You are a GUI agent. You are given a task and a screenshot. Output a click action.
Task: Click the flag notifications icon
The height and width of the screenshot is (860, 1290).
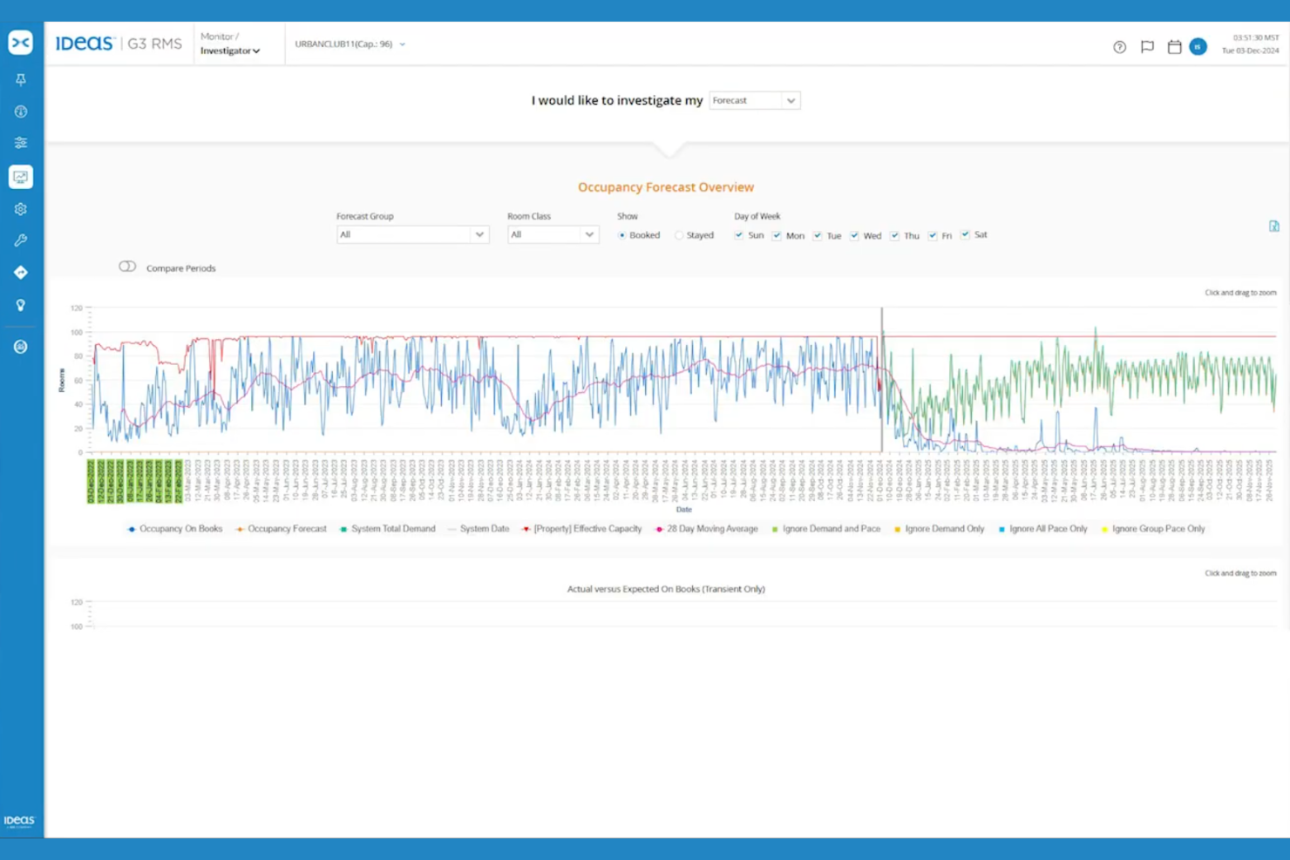point(1146,47)
